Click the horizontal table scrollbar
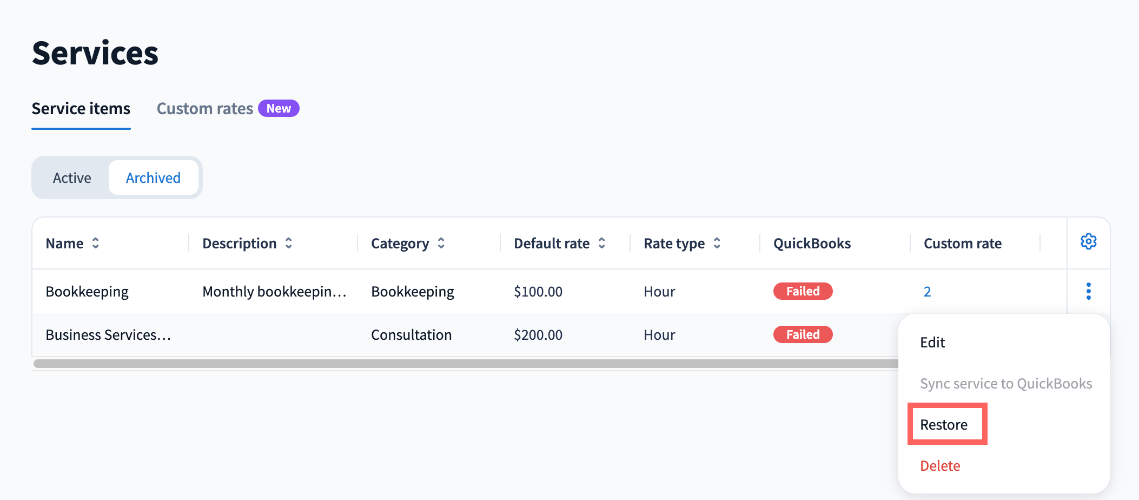 [466, 364]
